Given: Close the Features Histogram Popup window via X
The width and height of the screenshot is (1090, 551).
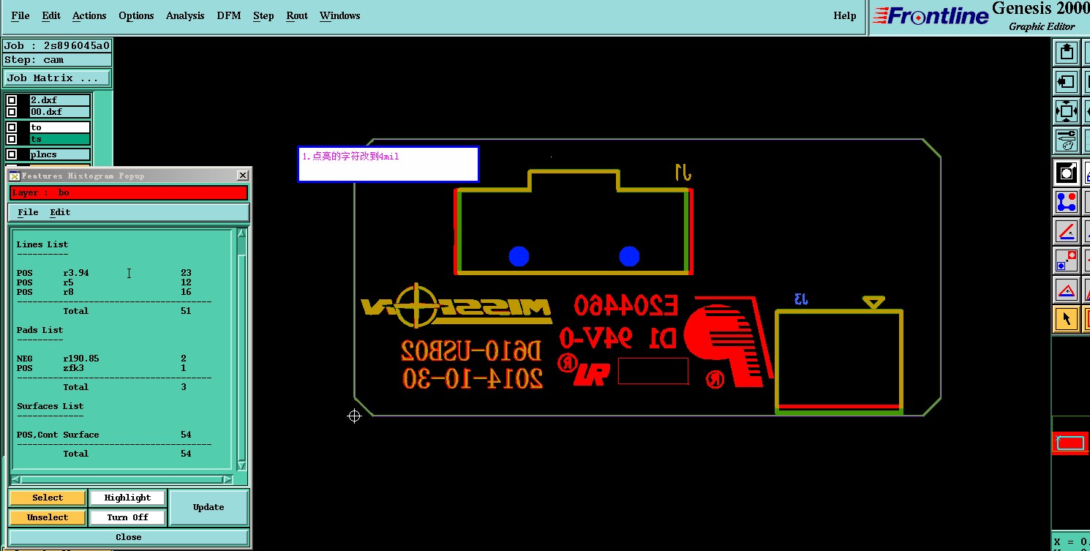Looking at the screenshot, I should tap(243, 176).
